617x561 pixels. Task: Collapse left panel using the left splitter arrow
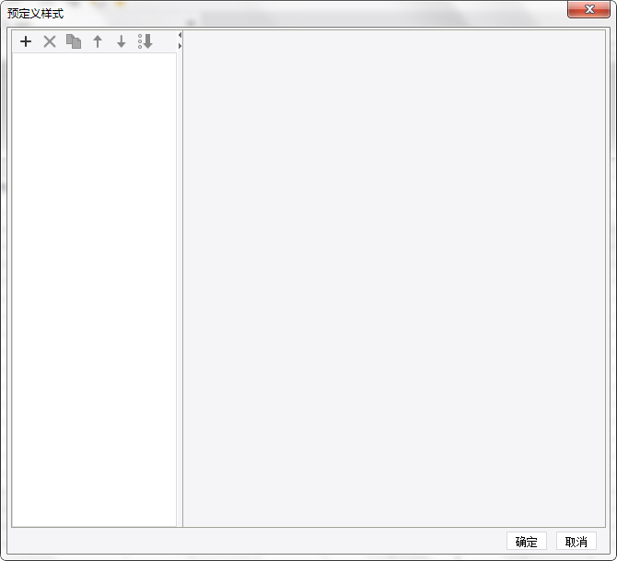pyautogui.click(x=180, y=35)
